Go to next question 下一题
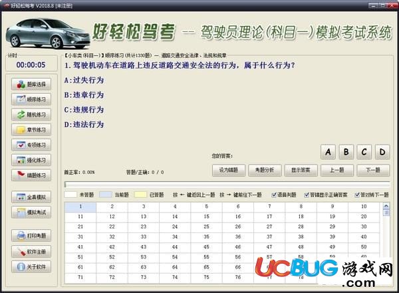Screen dimensions: 399x293 pyautogui.click(x=373, y=170)
